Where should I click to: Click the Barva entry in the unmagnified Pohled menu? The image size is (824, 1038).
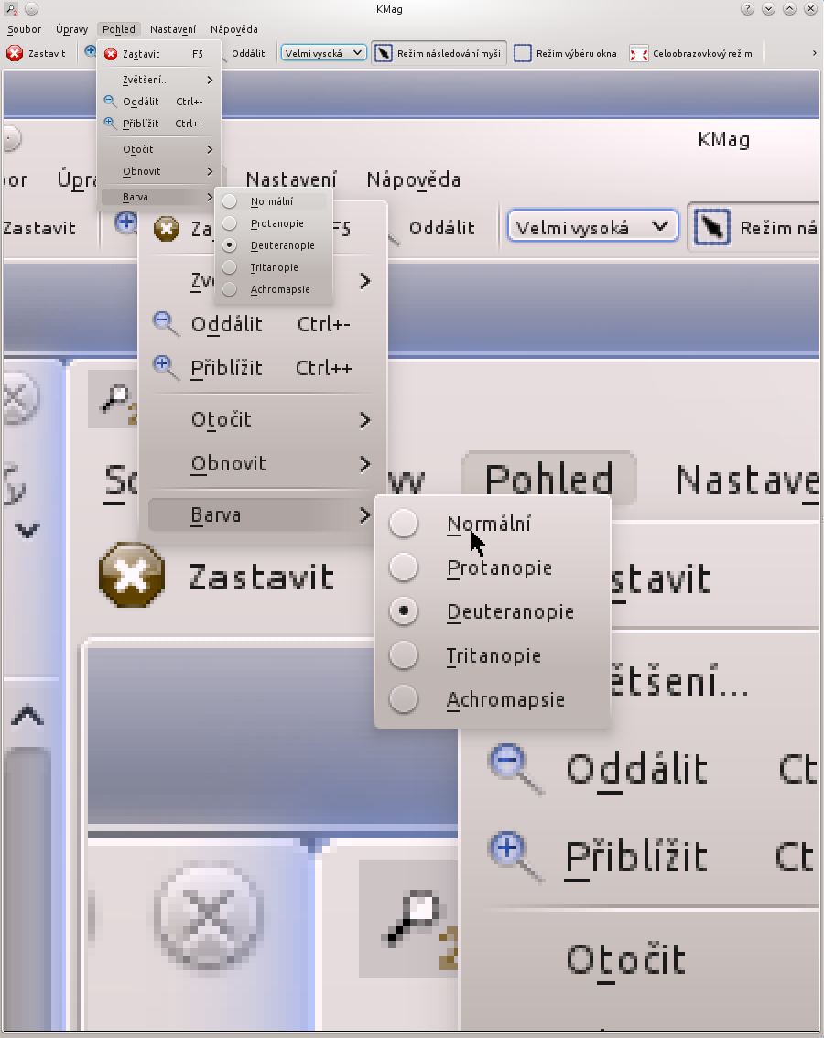159,198
